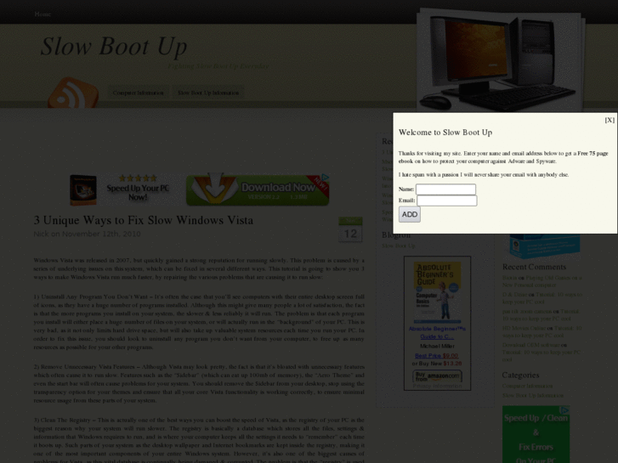Open Slow Boot Up blogroll link
This screenshot has height=463, width=618.
[399, 246]
